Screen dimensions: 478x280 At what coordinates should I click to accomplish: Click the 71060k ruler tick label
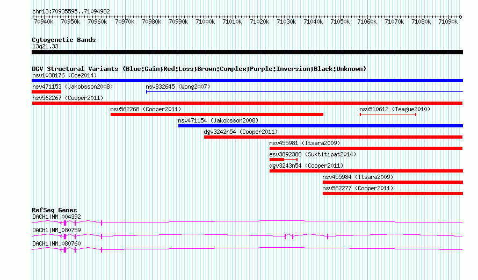coord(367,21)
